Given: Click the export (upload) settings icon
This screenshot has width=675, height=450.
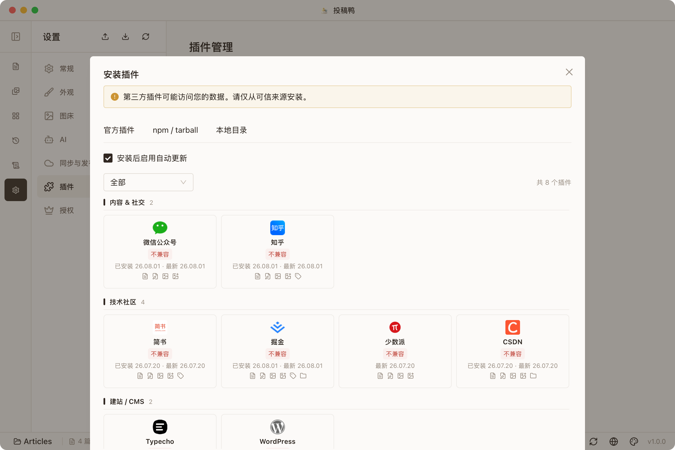Looking at the screenshot, I should click(x=105, y=37).
